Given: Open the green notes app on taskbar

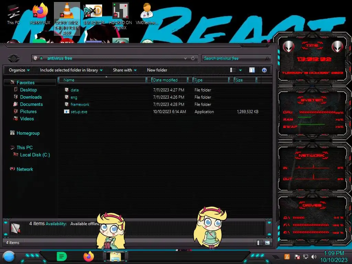Looking at the screenshot, I should pyautogui.click(x=62, y=256).
